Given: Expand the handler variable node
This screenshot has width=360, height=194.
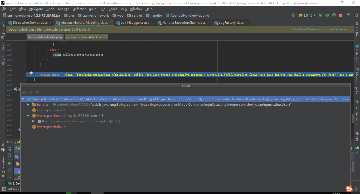Looking at the screenshot, I should pos(28,104).
